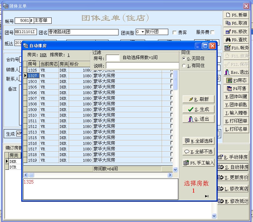Click F6 取消 cancel button
Image resolution: width=253 pixels, height=222 pixels.
coord(236,23)
